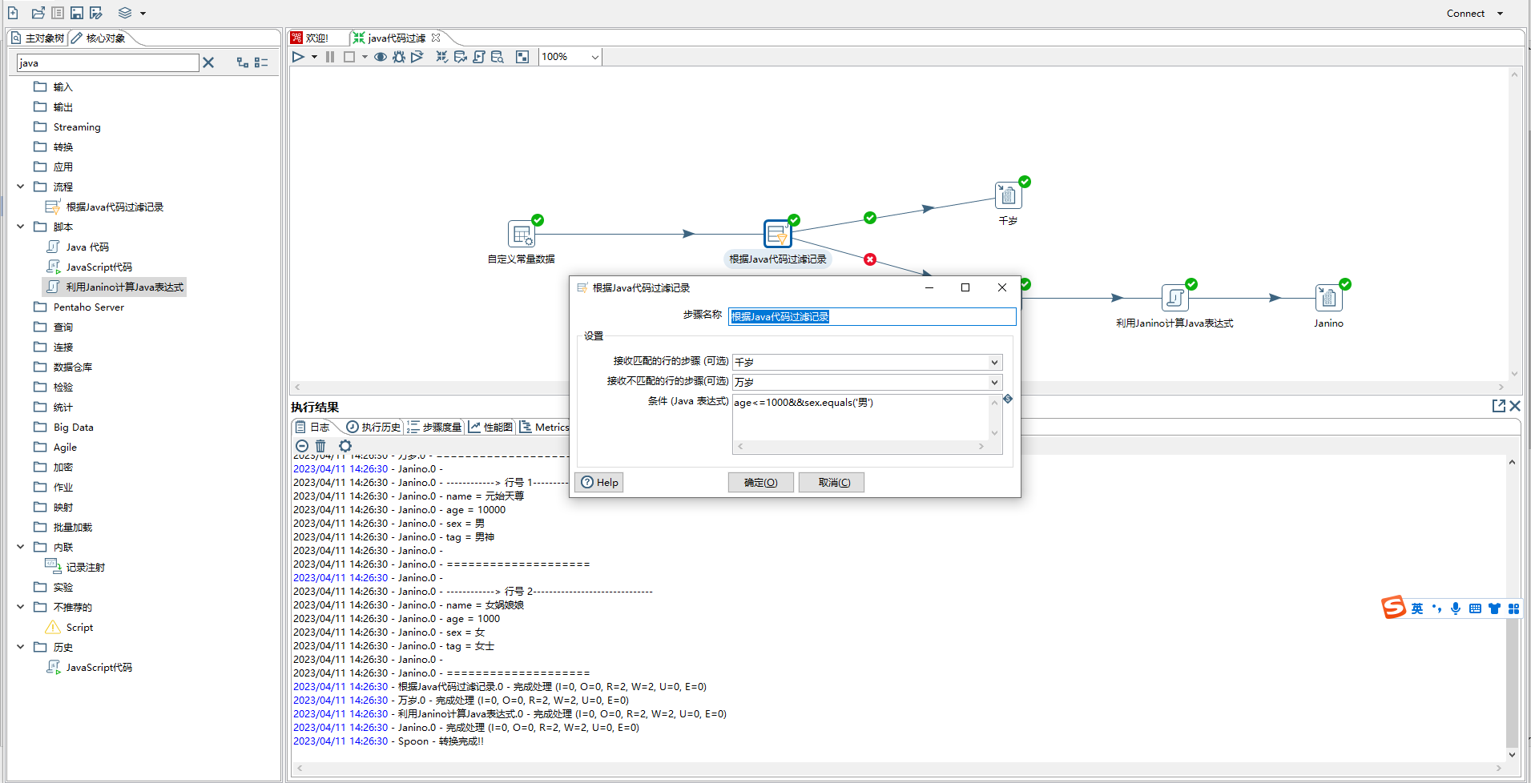The image size is (1531, 783).
Task: Open the 100% zoom level dropdown
Action: point(594,57)
